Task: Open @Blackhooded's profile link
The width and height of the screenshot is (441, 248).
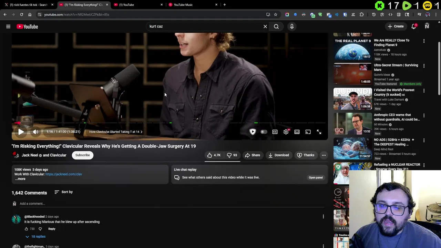Action: 34,217
